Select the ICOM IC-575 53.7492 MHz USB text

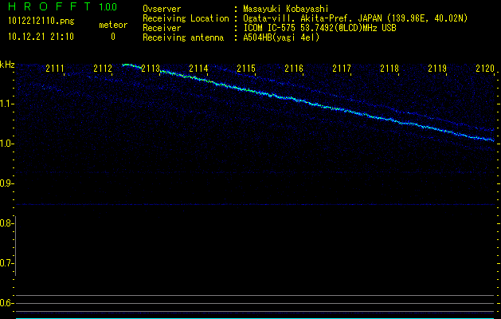pos(319,28)
